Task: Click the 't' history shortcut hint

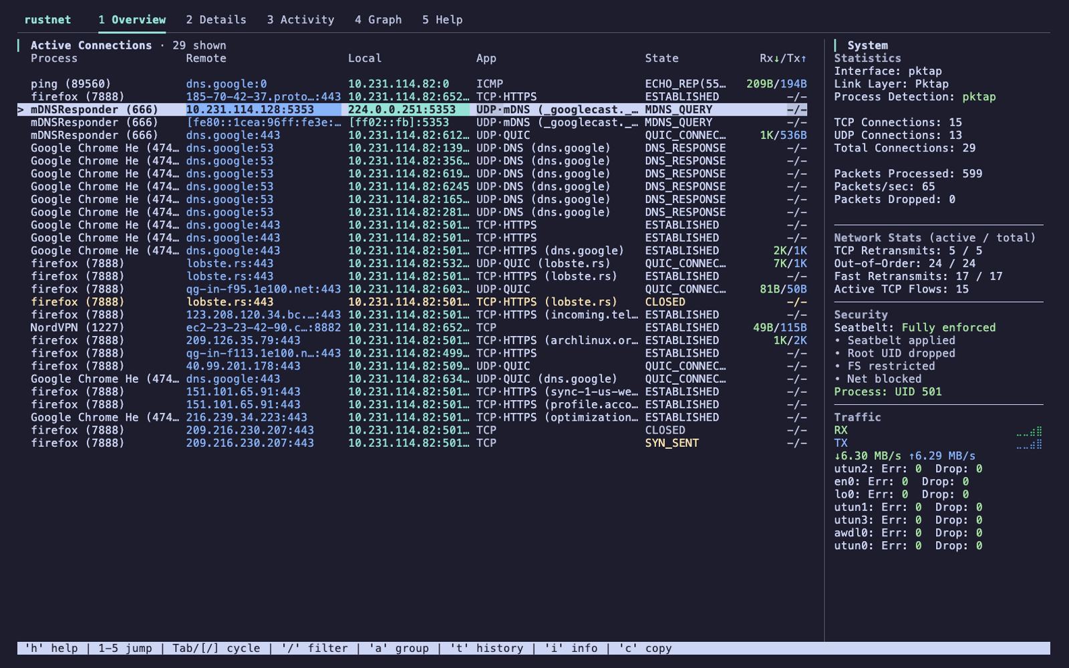Action: 486,648
